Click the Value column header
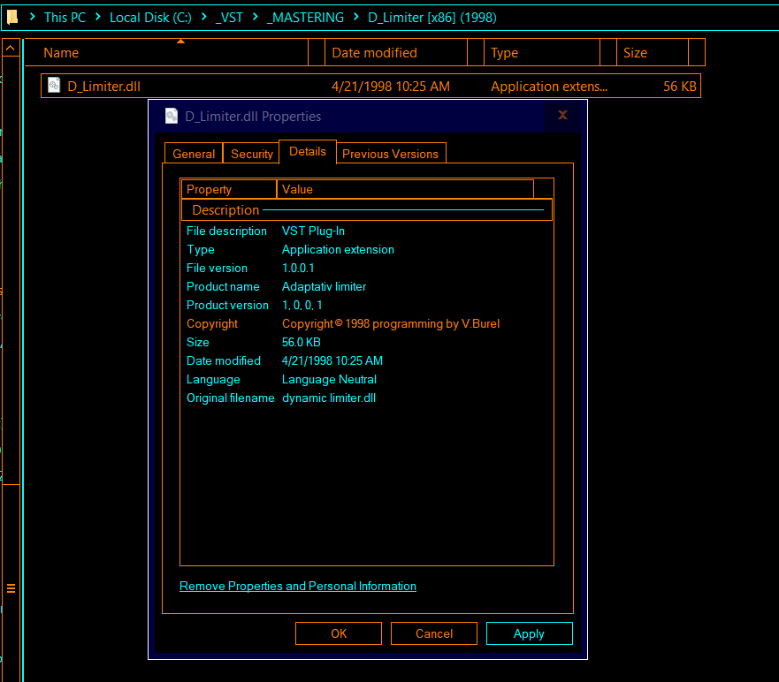 [x=405, y=189]
